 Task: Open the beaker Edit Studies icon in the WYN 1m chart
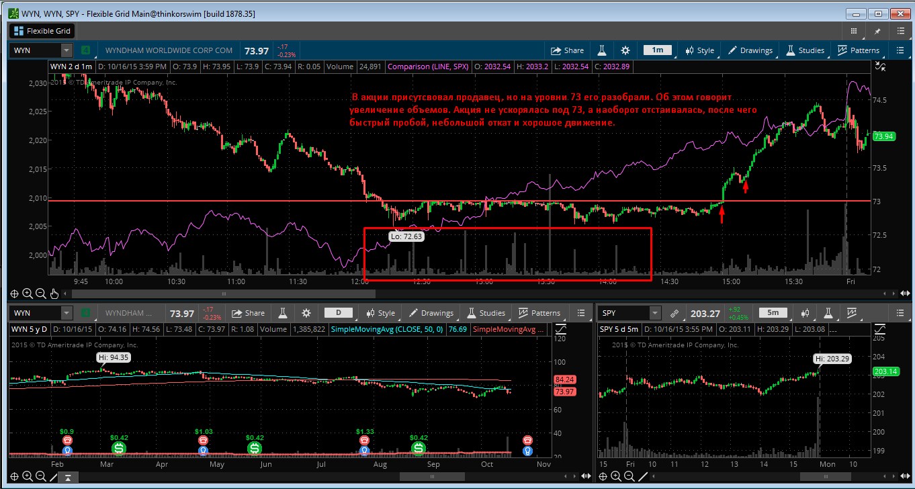(x=603, y=50)
